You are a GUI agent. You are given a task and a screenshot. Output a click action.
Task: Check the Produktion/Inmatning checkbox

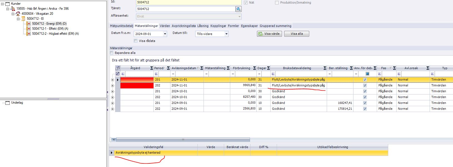click(277, 3)
